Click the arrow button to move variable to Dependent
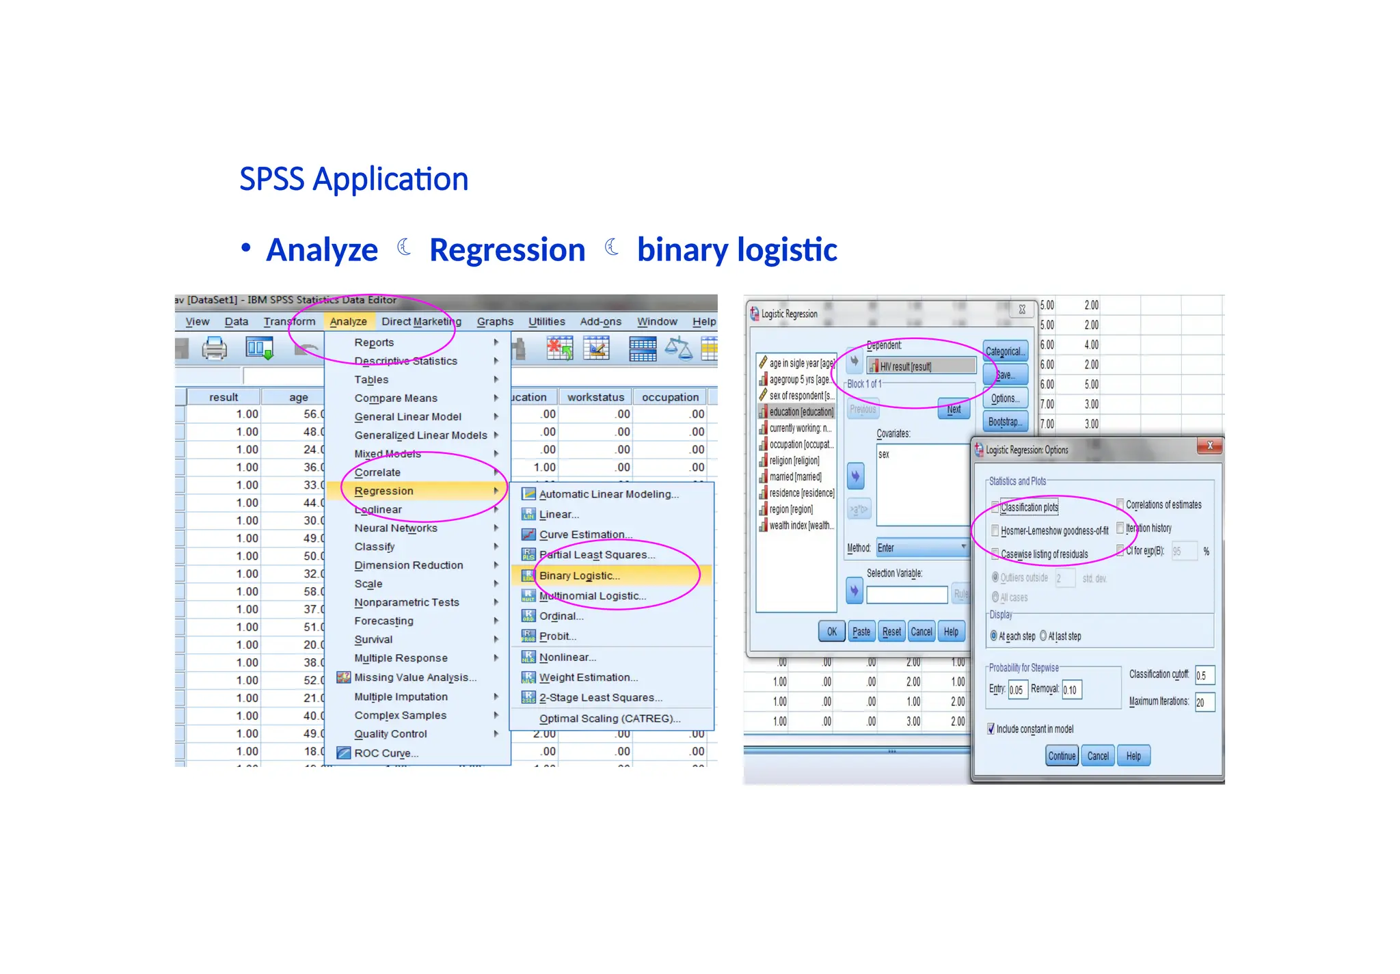 854,361
